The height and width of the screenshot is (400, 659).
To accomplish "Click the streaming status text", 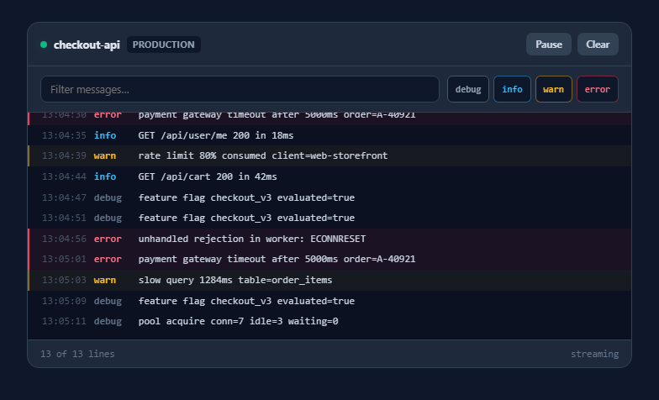I will (x=595, y=355).
